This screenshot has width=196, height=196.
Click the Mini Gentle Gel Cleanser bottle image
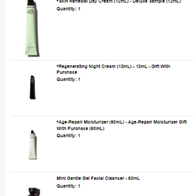pyautogui.click(x=34, y=192)
